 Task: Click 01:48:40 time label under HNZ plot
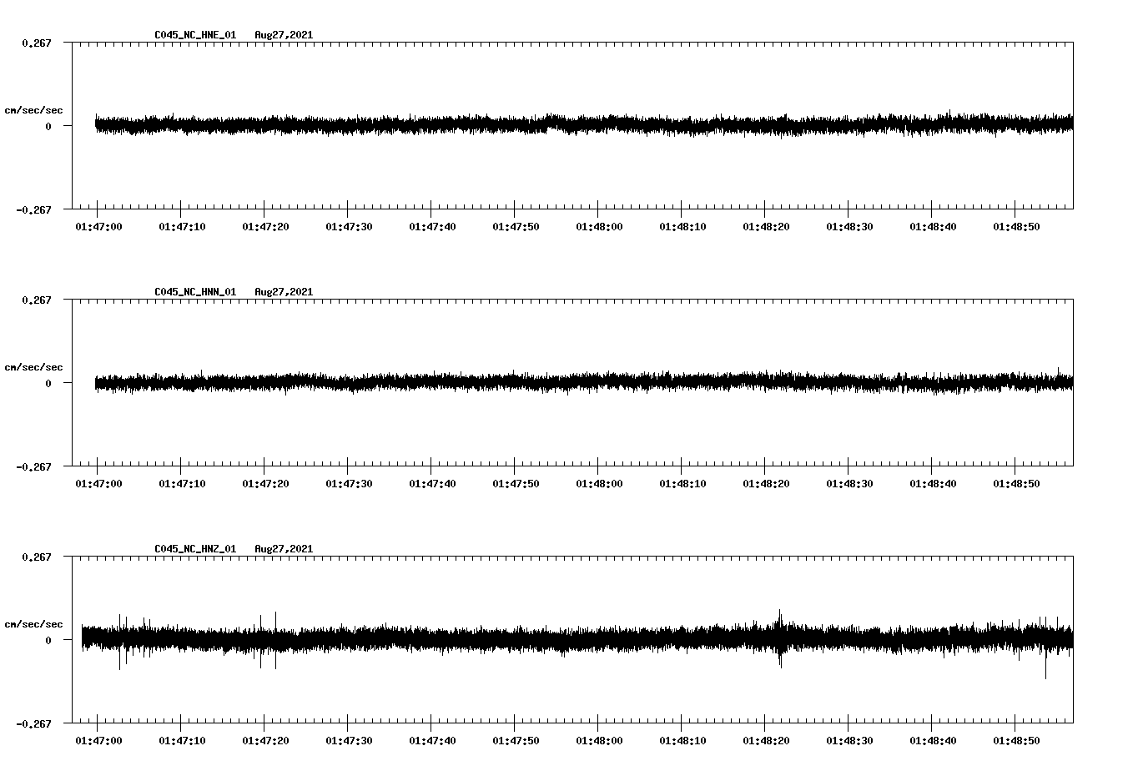coord(933,740)
